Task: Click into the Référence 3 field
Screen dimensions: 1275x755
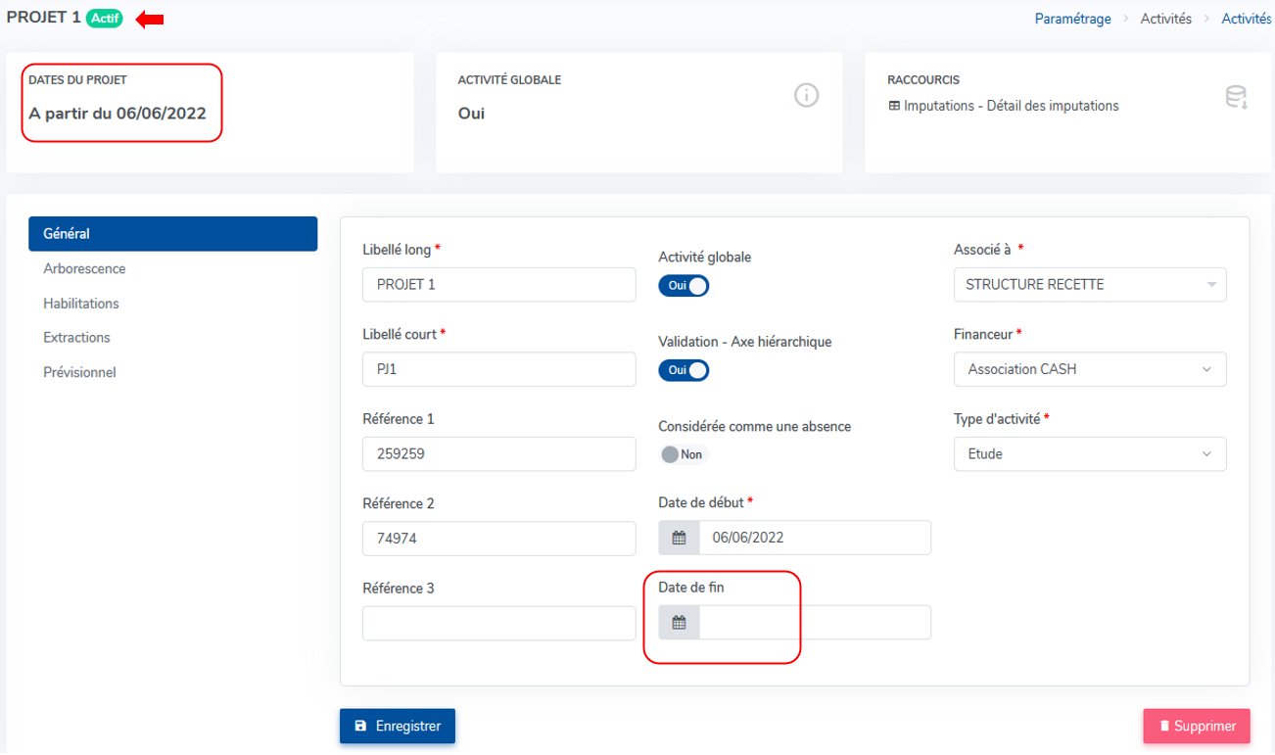Action: coord(498,623)
